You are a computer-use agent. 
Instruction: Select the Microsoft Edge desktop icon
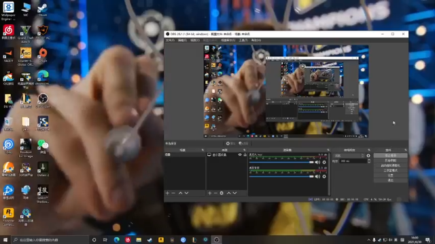tap(43, 78)
